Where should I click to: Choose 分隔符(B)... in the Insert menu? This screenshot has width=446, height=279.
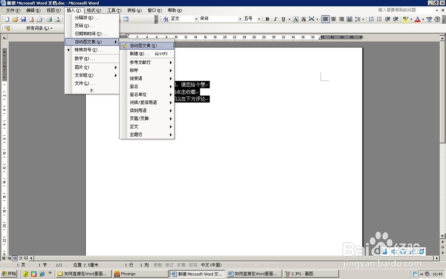click(91, 18)
